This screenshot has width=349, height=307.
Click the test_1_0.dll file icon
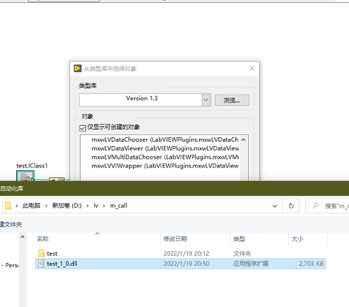pyautogui.click(x=41, y=264)
